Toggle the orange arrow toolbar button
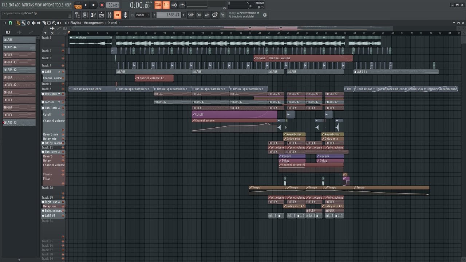This screenshot has width=466, height=262. pyautogui.click(x=117, y=15)
